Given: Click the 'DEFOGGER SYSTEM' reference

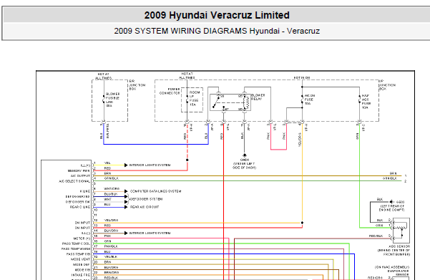Looking at the screenshot, I should tap(146, 199).
